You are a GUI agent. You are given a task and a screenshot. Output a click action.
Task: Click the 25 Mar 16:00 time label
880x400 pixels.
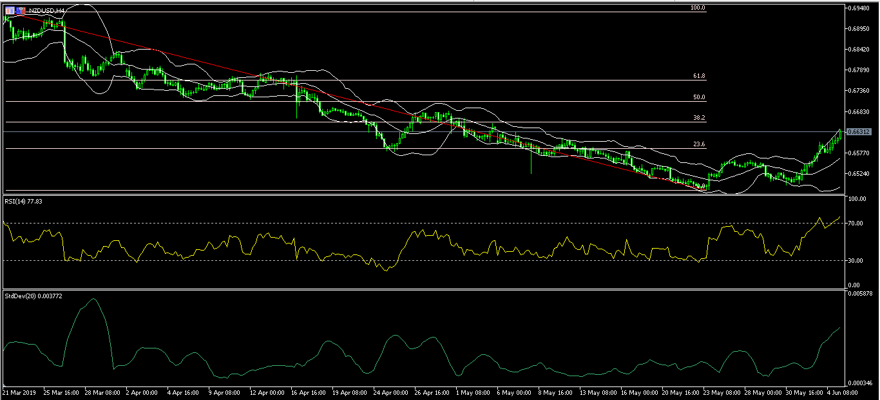pos(61,392)
